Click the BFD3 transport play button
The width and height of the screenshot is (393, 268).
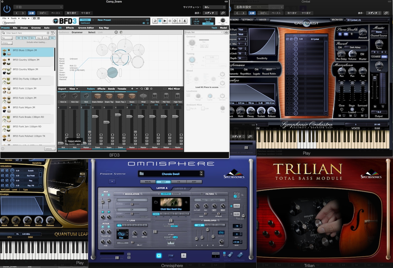165,21
